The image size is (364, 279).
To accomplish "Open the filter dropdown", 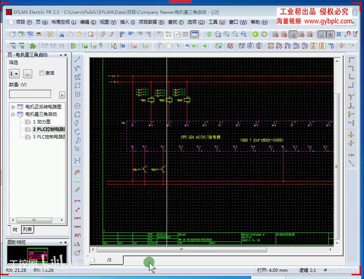I will pyautogui.click(x=14, y=74).
